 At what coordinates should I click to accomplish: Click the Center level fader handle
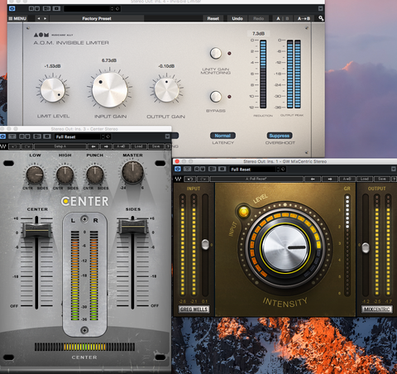click(x=36, y=230)
